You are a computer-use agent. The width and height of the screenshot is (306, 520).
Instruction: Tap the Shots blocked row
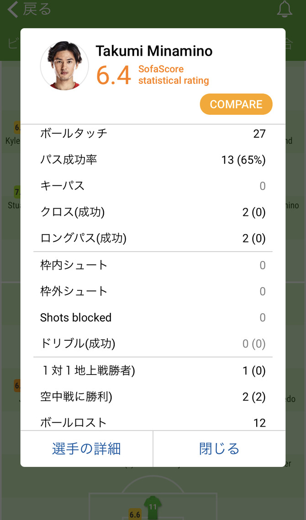click(153, 318)
